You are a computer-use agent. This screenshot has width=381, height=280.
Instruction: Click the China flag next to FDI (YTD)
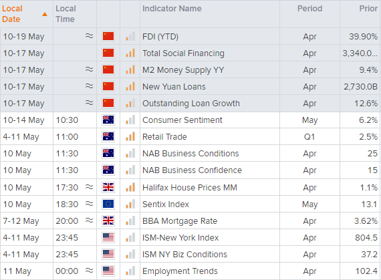click(108, 36)
